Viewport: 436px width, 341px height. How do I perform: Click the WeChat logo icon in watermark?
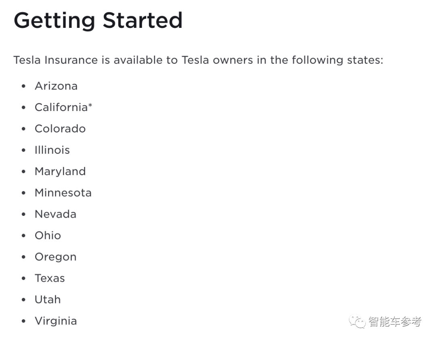click(357, 322)
